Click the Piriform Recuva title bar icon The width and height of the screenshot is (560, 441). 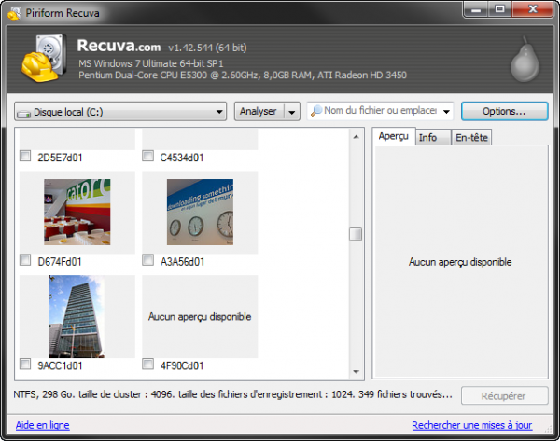coord(12,10)
